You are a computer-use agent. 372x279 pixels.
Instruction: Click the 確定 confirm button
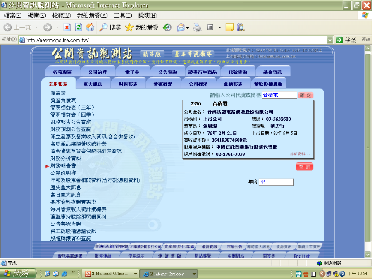pos(305,95)
